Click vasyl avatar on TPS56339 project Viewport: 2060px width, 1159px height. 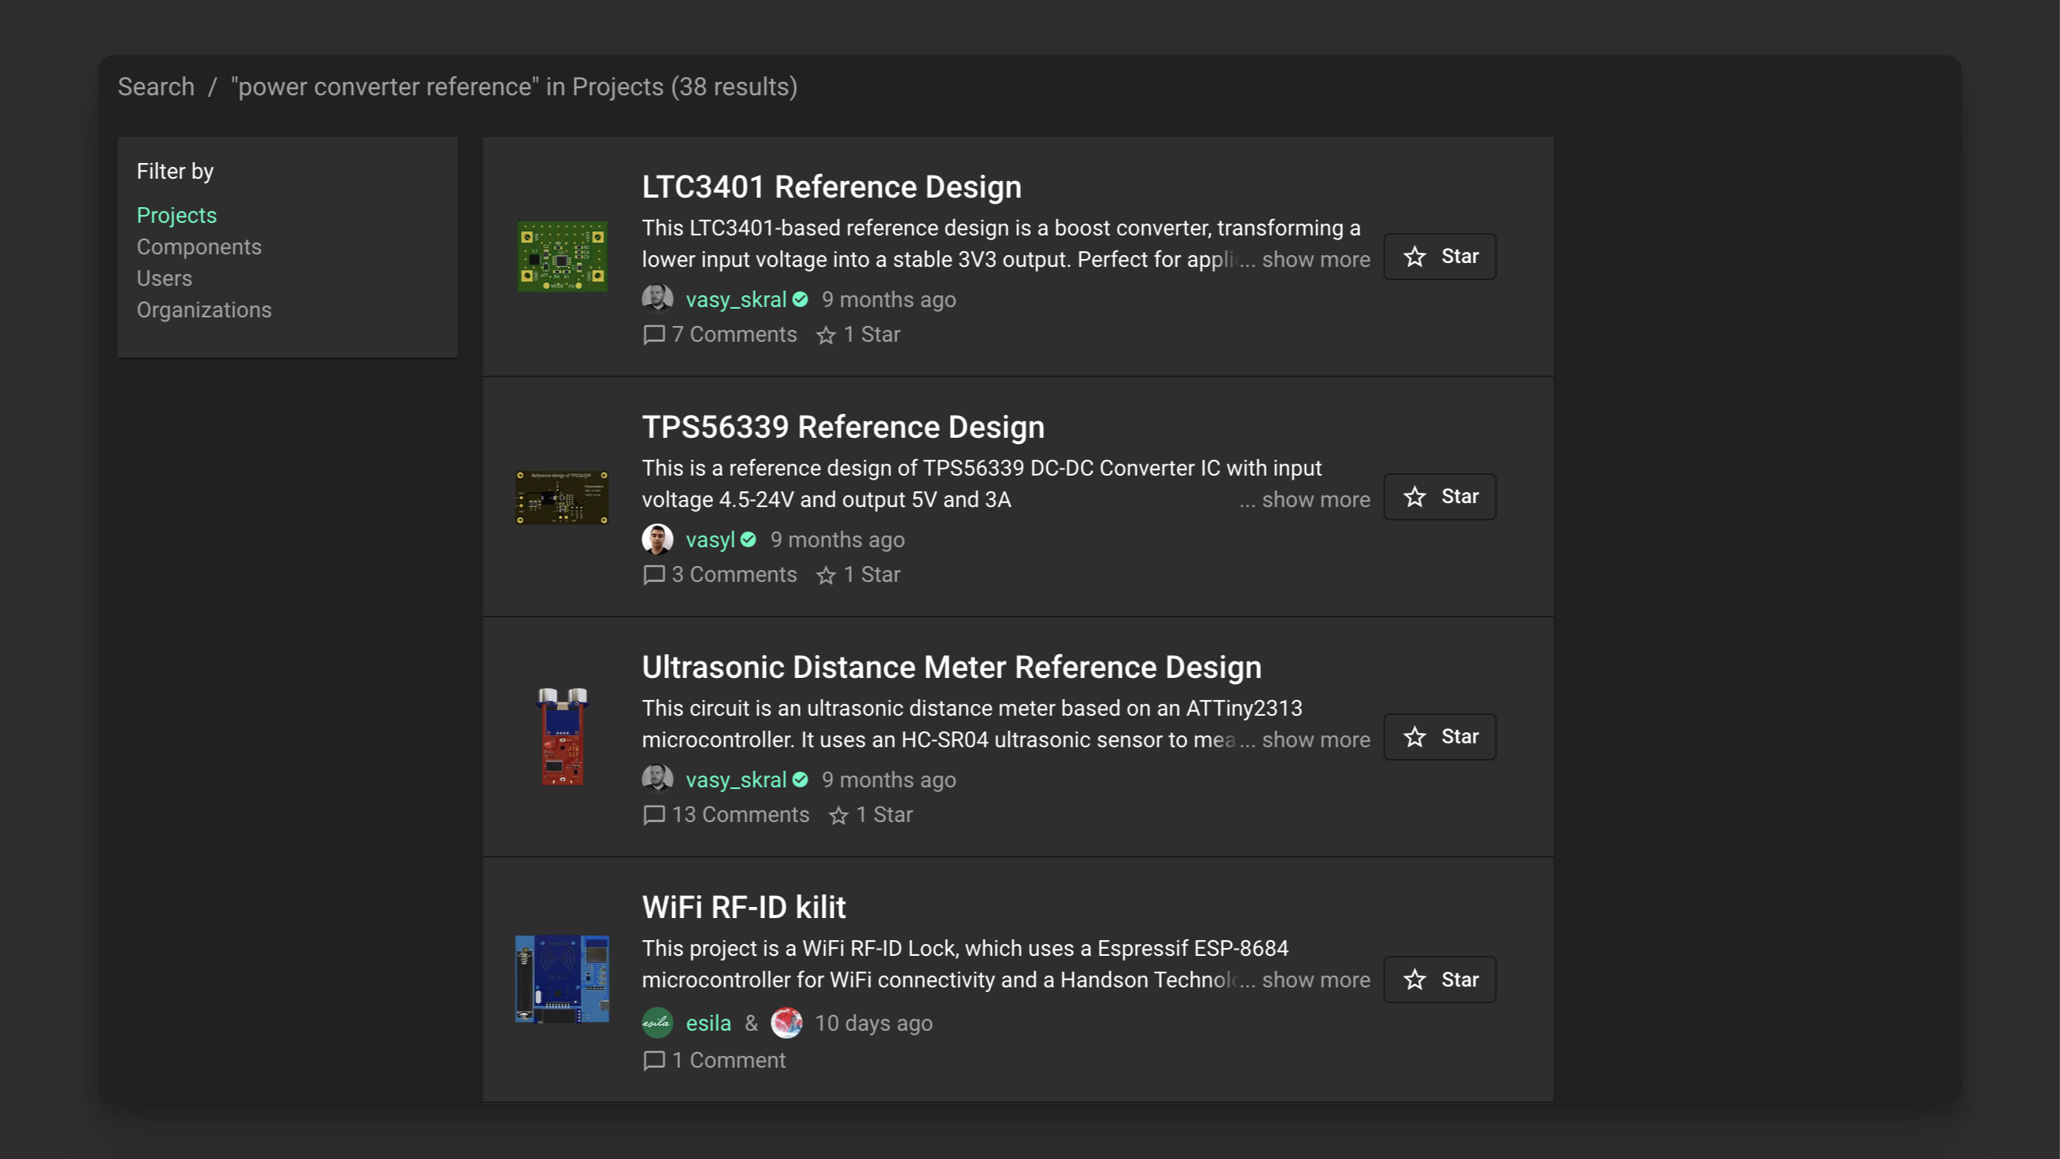click(657, 539)
